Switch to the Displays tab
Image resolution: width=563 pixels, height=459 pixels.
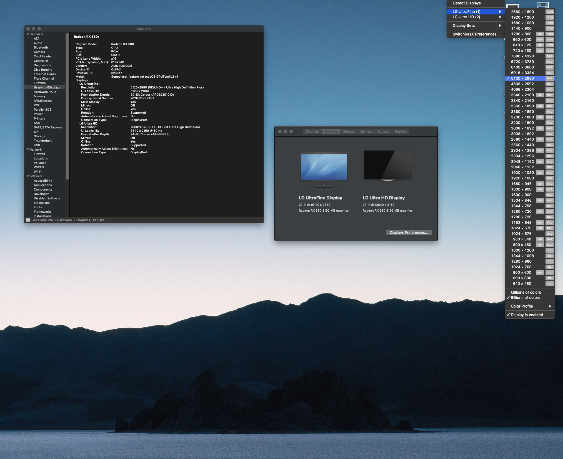tap(331, 132)
